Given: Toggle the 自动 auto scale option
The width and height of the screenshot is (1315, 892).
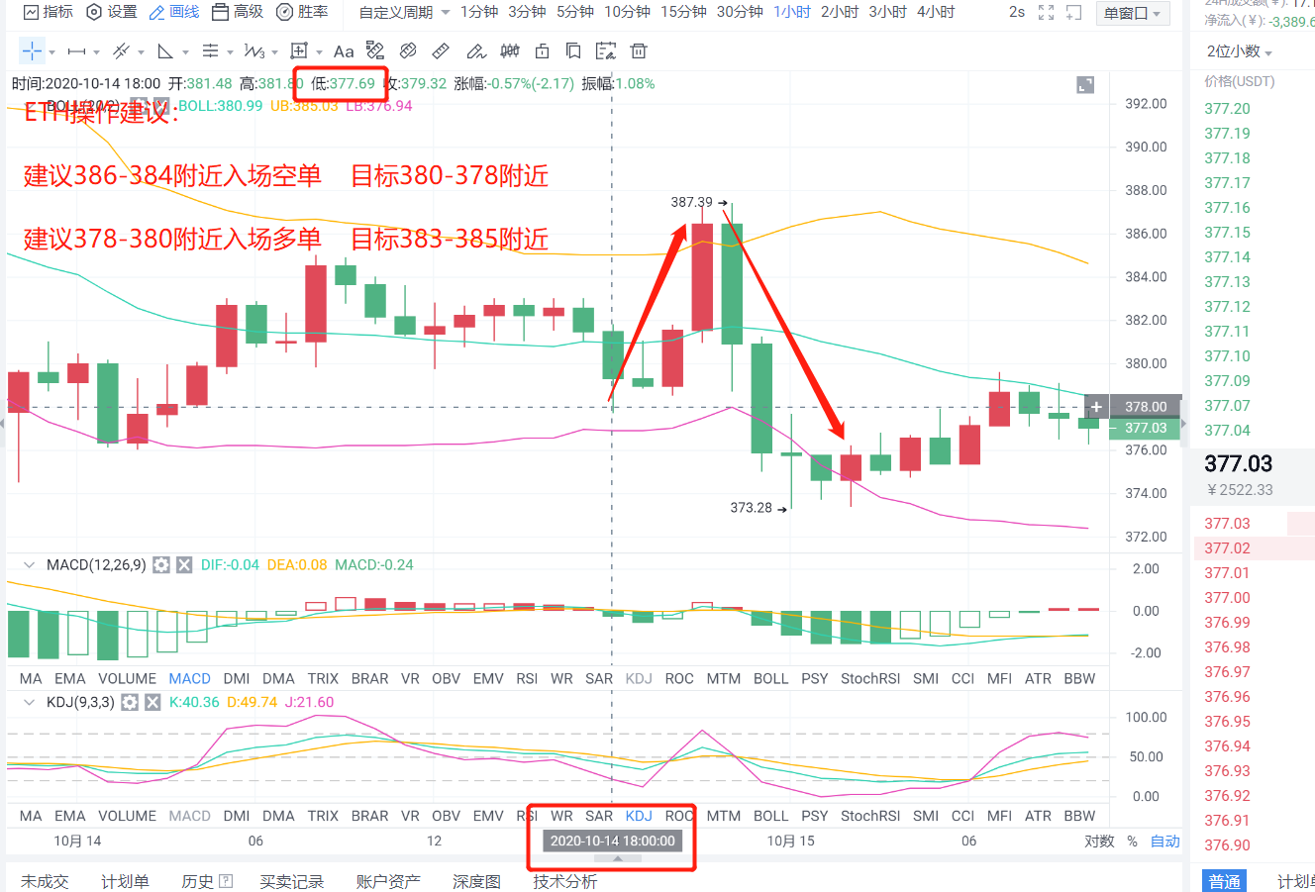Looking at the screenshot, I should click(1164, 841).
